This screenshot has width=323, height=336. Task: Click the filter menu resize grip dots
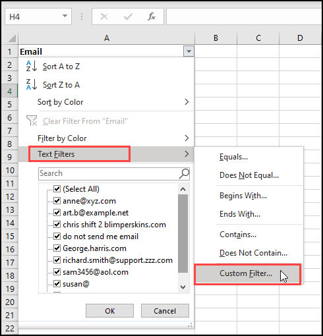pyautogui.click(x=190, y=325)
